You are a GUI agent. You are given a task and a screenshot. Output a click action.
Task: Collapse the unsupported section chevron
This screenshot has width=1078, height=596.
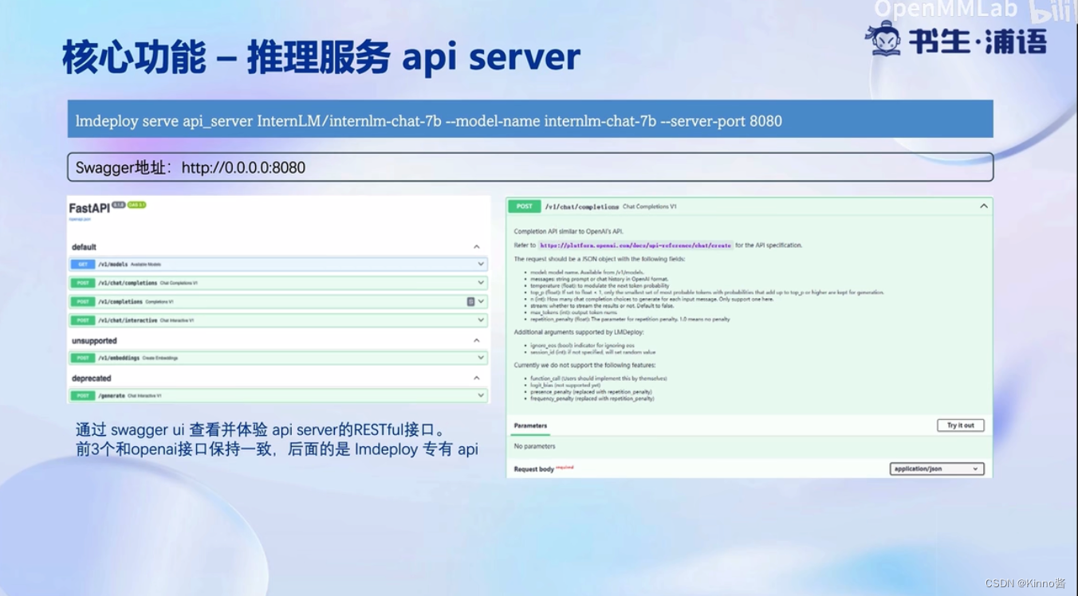[x=477, y=341]
